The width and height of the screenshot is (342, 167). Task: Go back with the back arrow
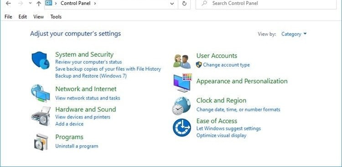click(8, 4)
